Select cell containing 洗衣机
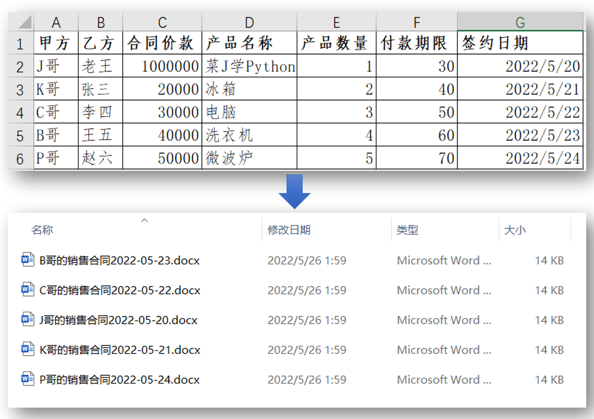Viewport: 594px width, 419px height. pos(249,135)
